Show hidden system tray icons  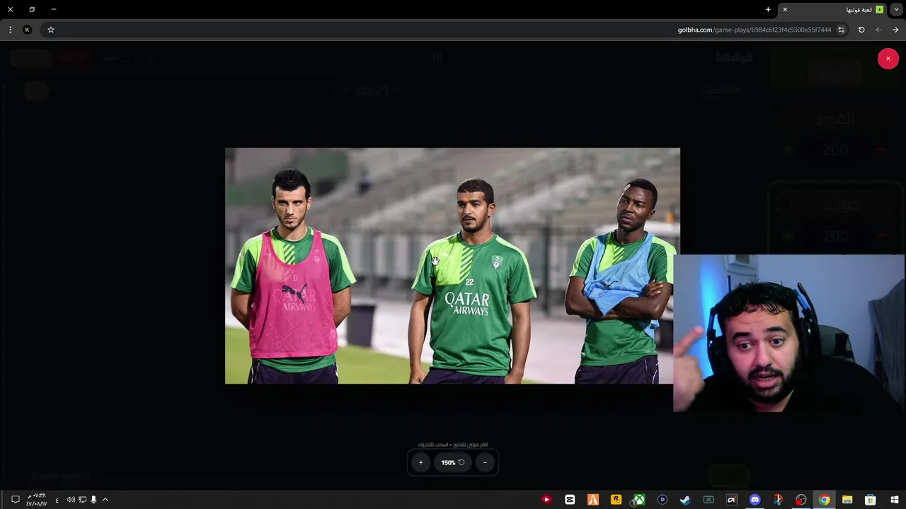(x=105, y=500)
